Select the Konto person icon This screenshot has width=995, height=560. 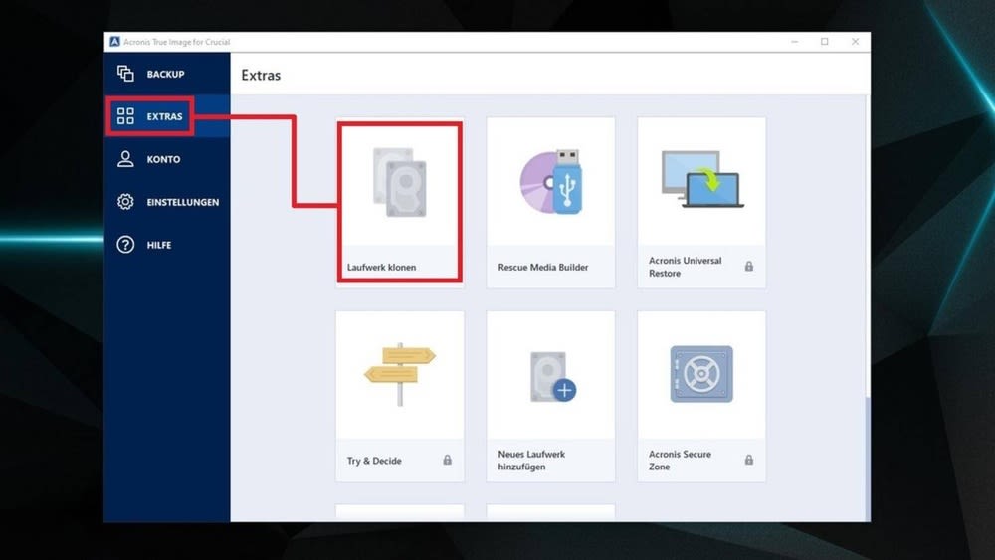pyautogui.click(x=125, y=158)
